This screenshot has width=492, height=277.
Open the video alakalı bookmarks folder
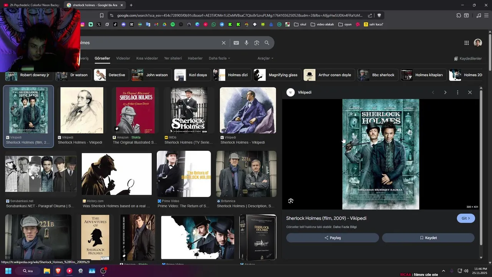pos(322,24)
